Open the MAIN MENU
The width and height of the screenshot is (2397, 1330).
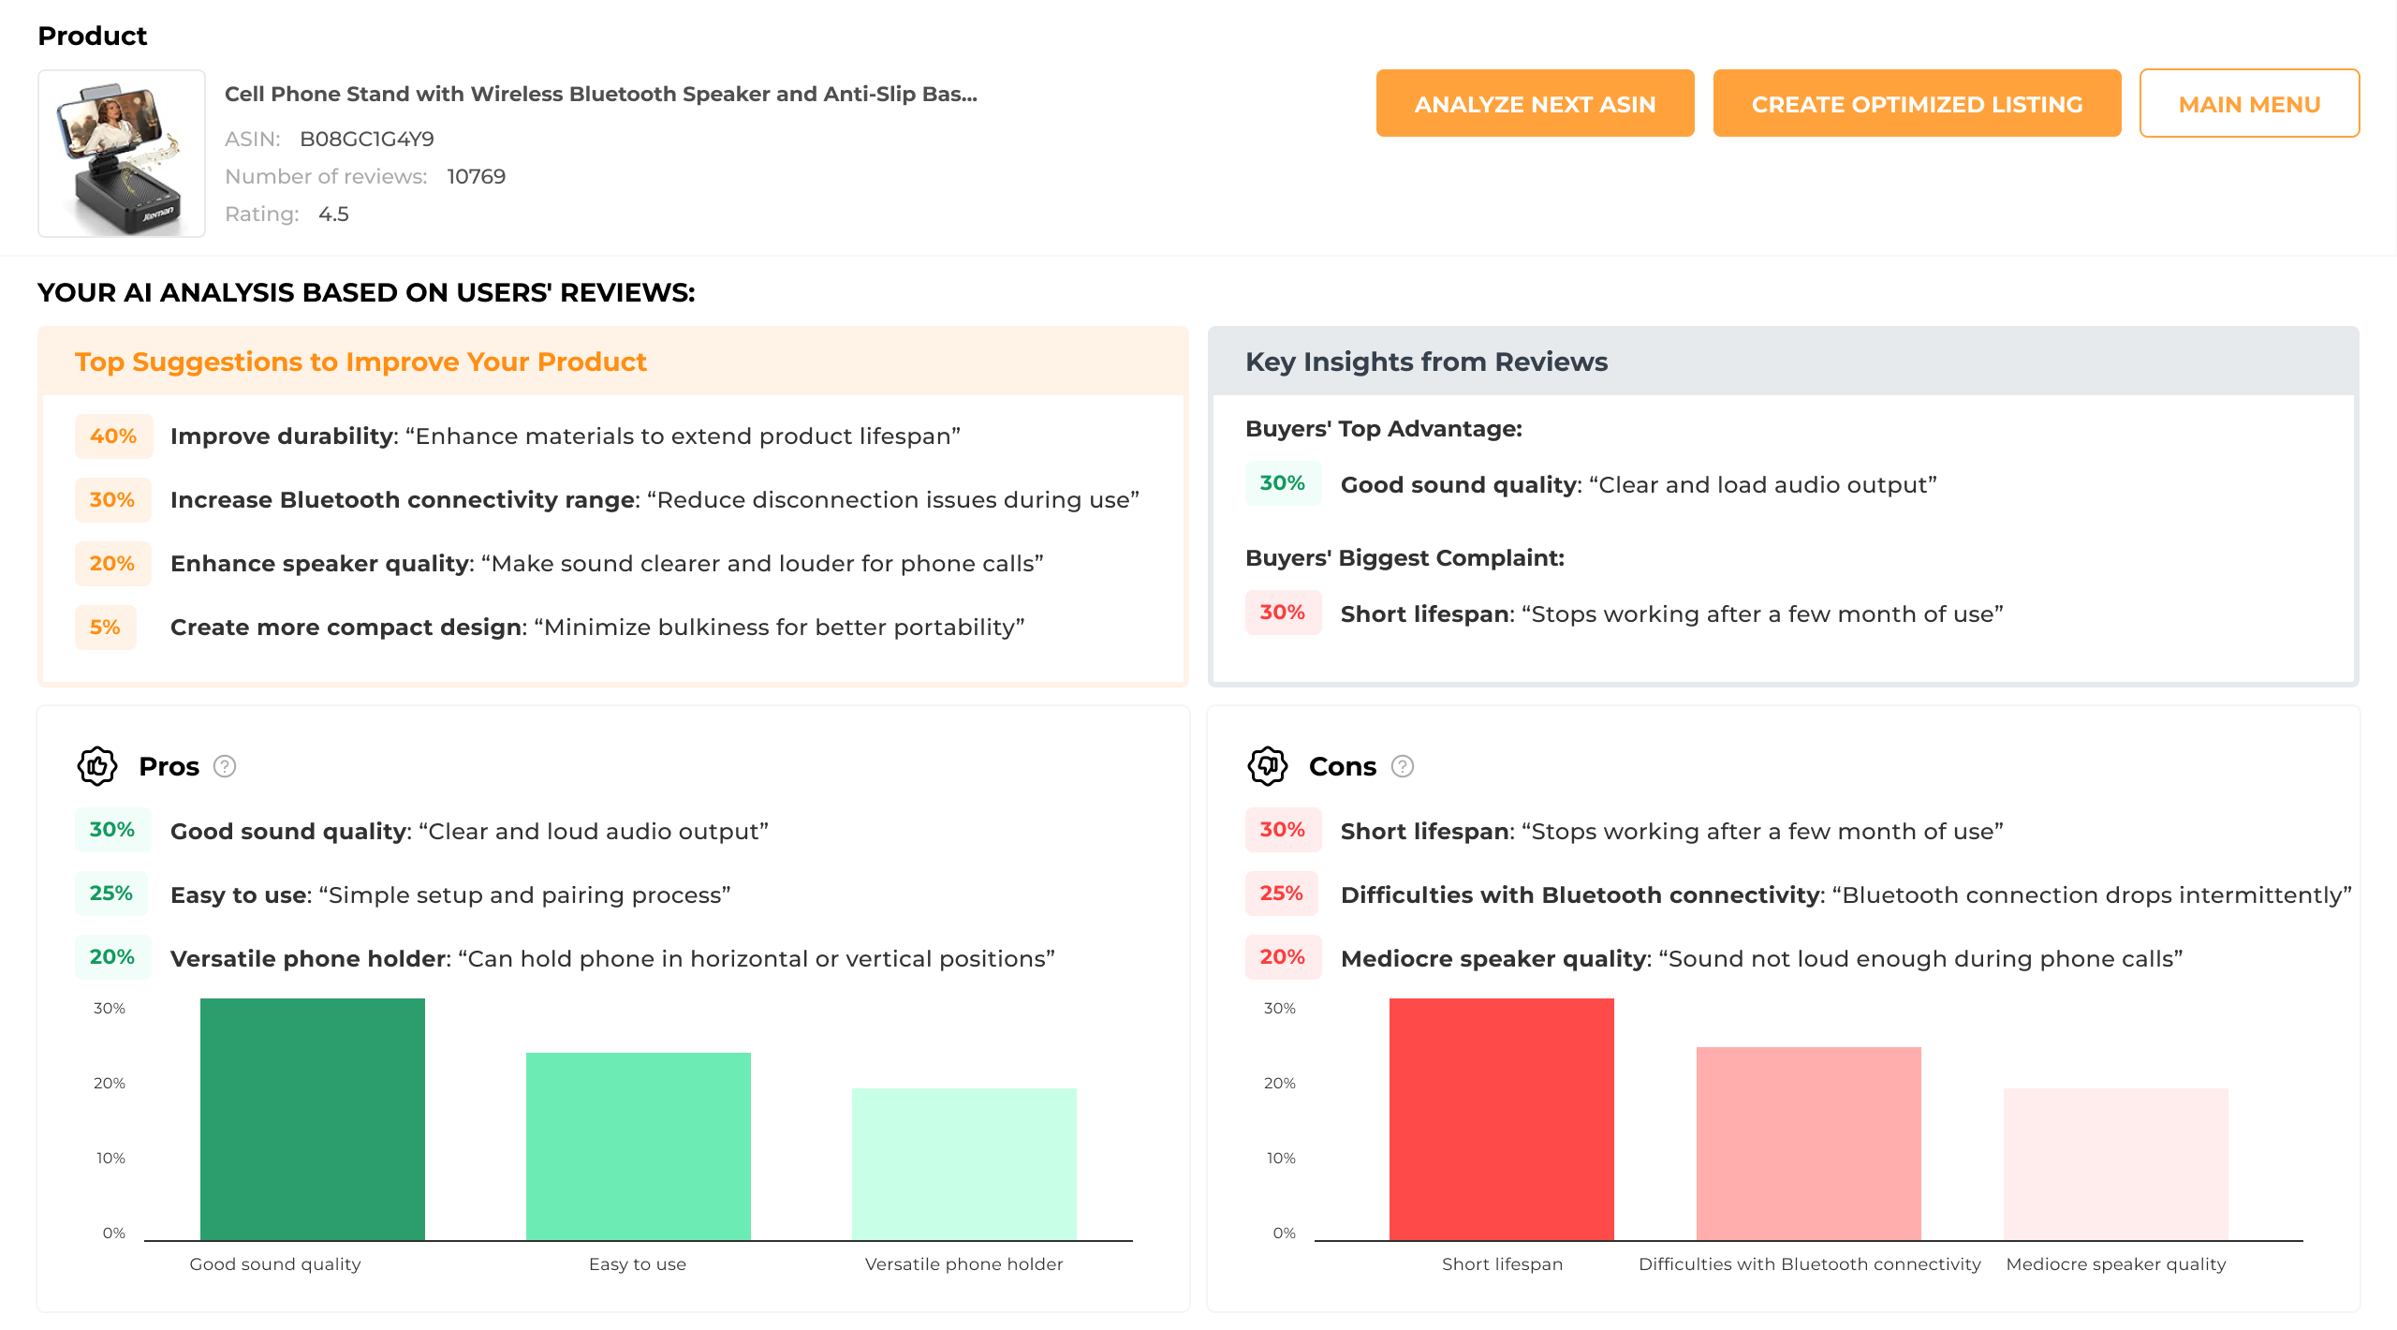click(2249, 103)
